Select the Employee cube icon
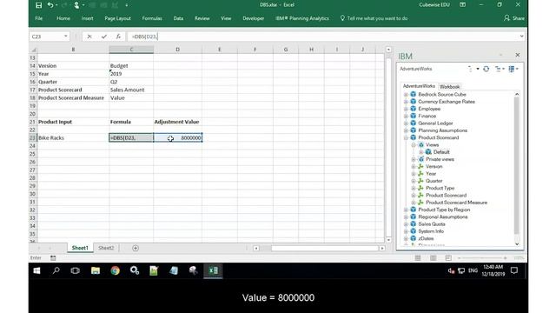 tap(414, 109)
